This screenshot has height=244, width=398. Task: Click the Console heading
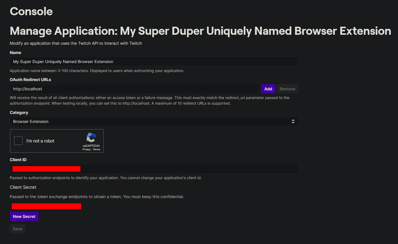point(31,11)
